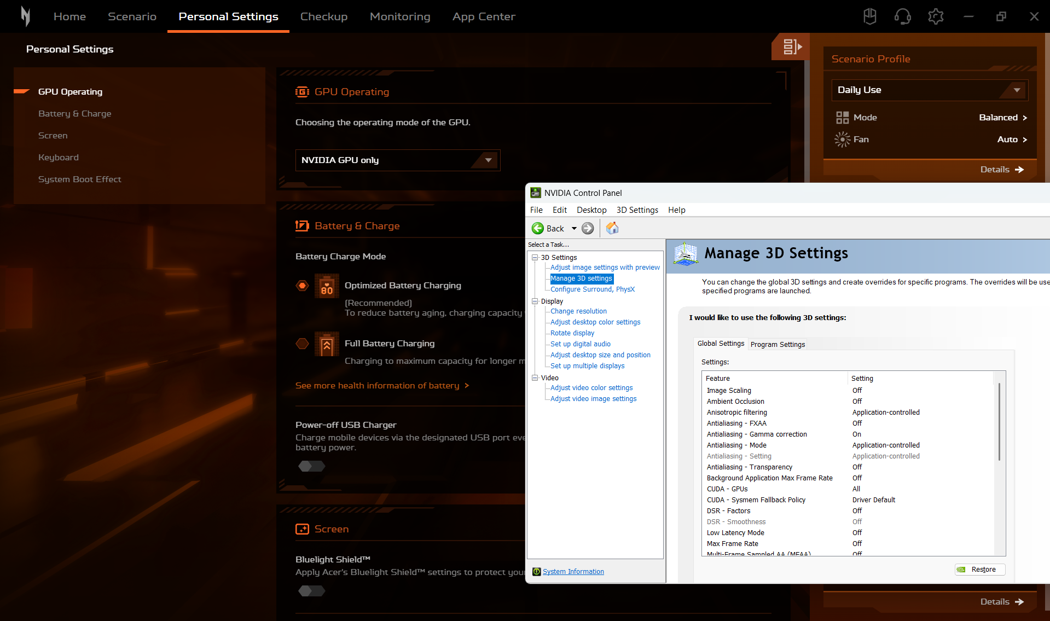Switch to the Monitoring tab

(400, 16)
